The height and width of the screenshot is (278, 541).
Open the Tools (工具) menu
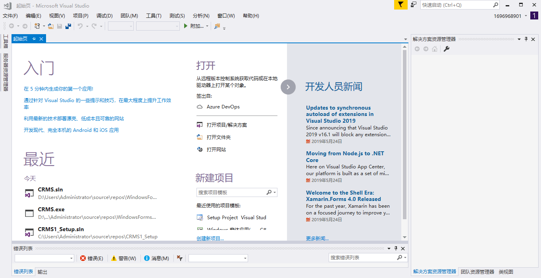pyautogui.click(x=154, y=16)
